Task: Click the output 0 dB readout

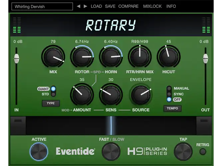Action: click(204, 41)
